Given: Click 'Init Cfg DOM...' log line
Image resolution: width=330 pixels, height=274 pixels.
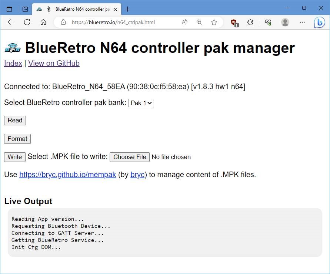Looking at the screenshot, I should [x=36, y=247].
